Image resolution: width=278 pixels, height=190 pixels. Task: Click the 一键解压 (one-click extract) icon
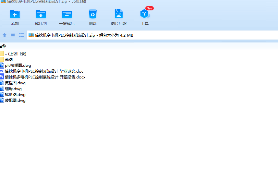coord(67,14)
